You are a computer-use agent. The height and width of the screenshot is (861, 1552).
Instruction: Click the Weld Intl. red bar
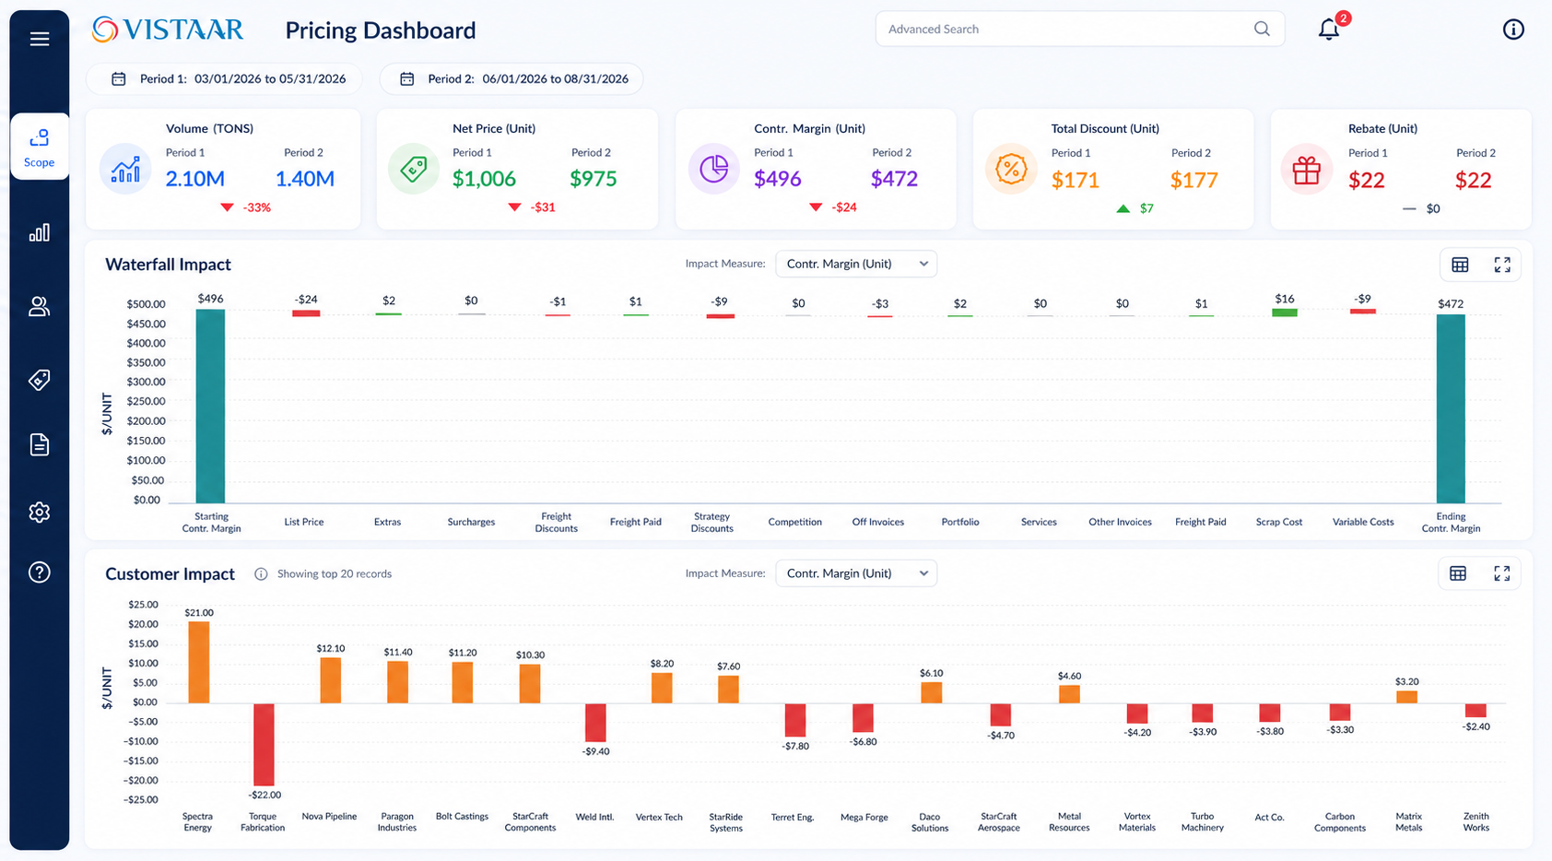click(x=595, y=722)
